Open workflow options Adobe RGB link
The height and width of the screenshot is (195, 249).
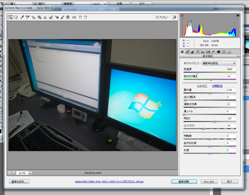click(109, 181)
